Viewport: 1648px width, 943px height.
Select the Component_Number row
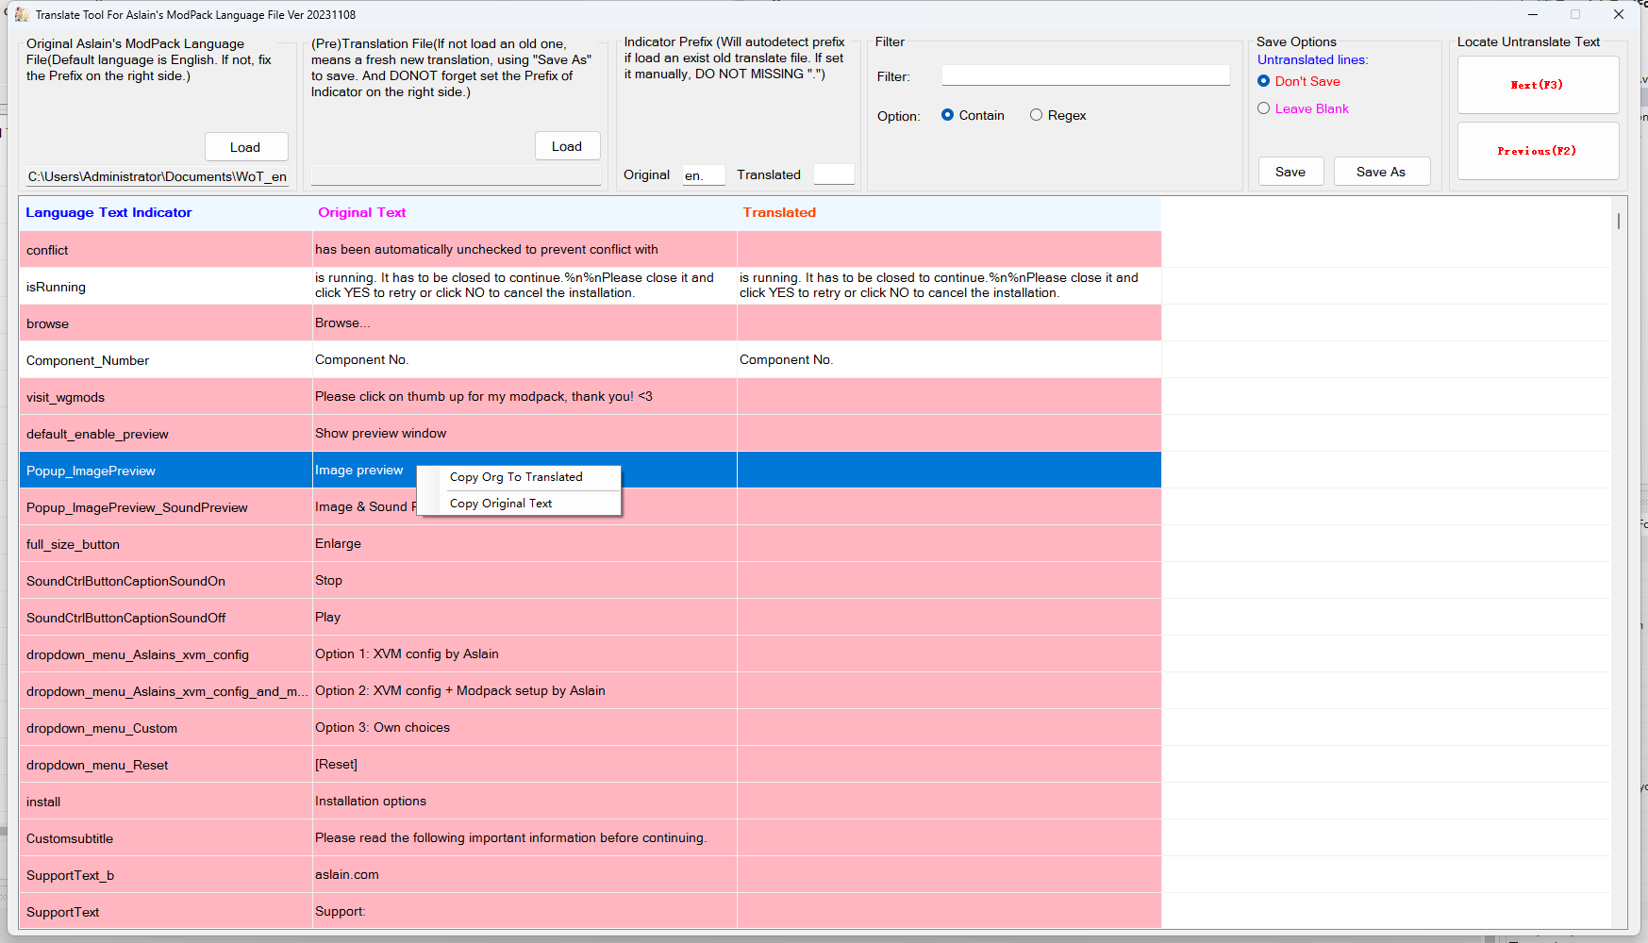166,359
